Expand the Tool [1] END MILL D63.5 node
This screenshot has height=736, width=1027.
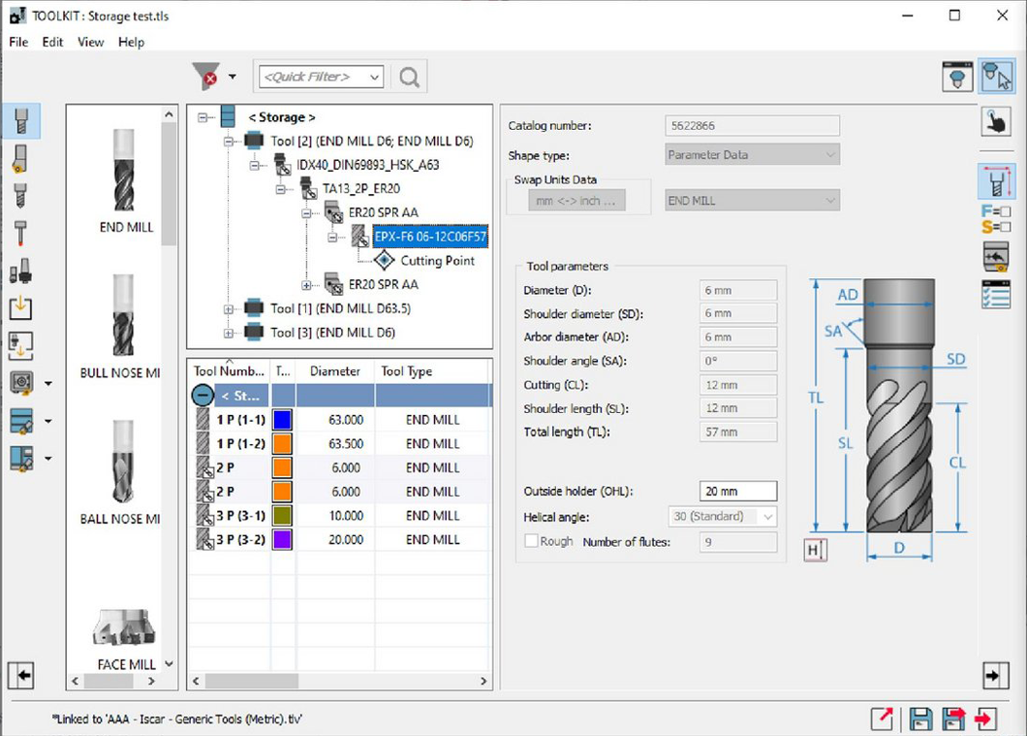pyautogui.click(x=229, y=308)
